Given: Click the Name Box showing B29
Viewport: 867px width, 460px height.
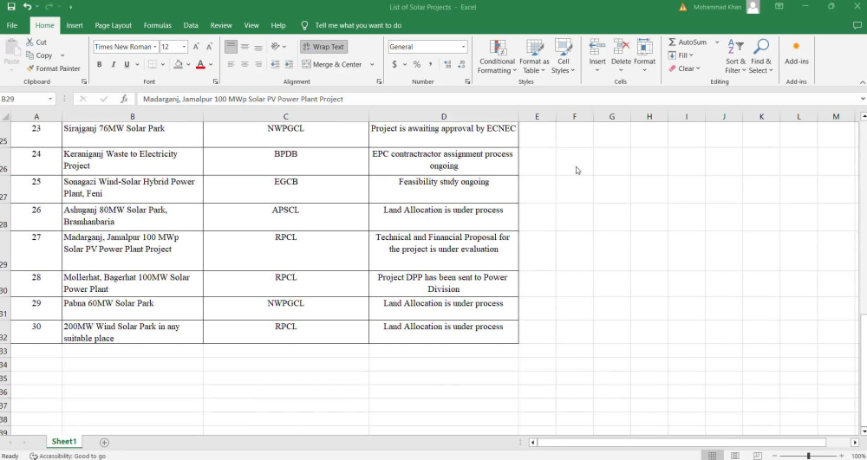Looking at the screenshot, I should [23, 99].
